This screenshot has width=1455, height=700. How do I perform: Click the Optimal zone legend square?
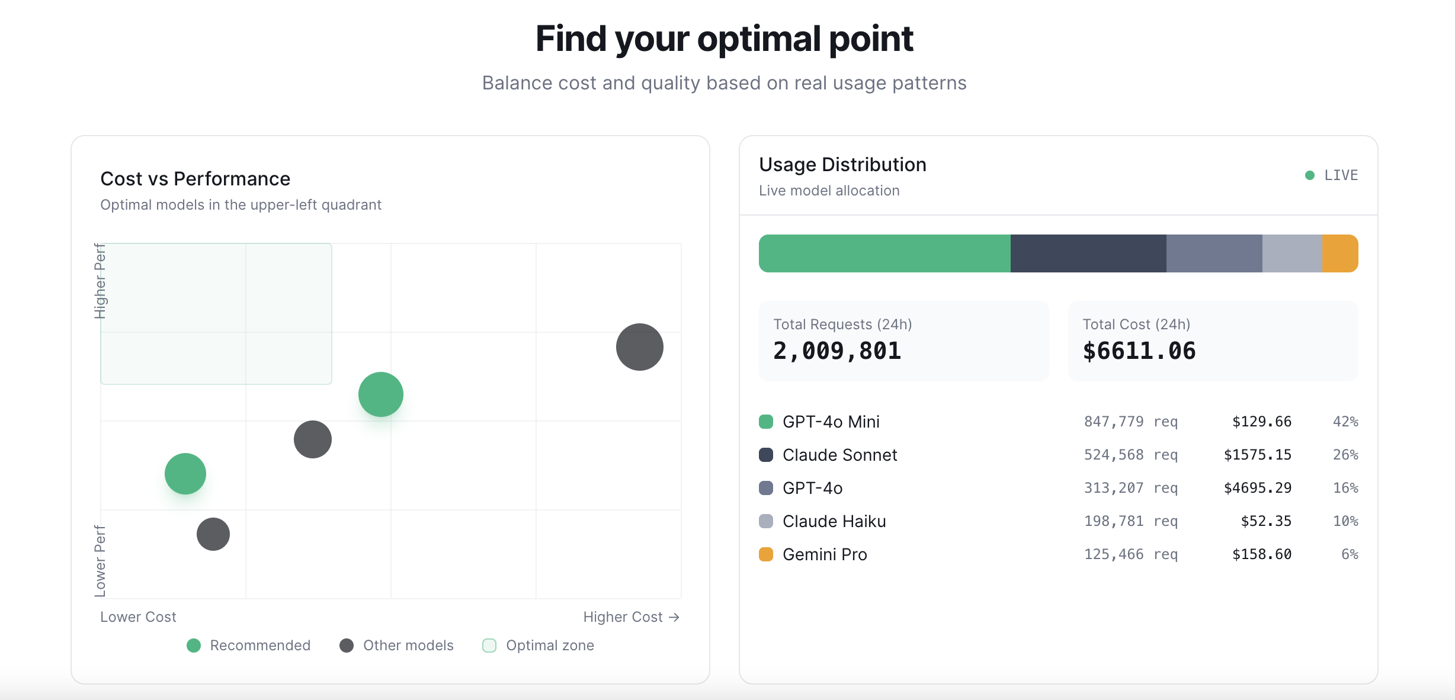point(489,646)
